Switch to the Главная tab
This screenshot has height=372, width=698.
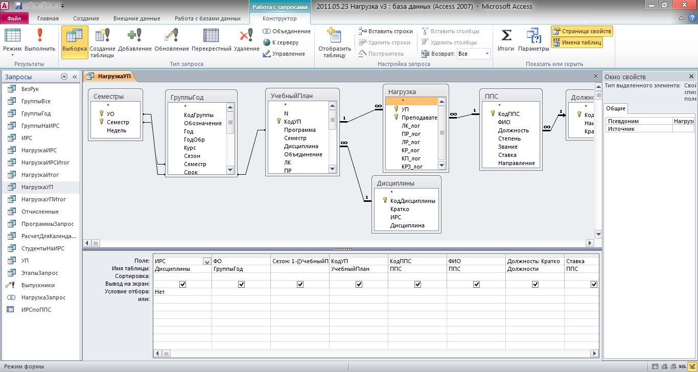(48, 18)
